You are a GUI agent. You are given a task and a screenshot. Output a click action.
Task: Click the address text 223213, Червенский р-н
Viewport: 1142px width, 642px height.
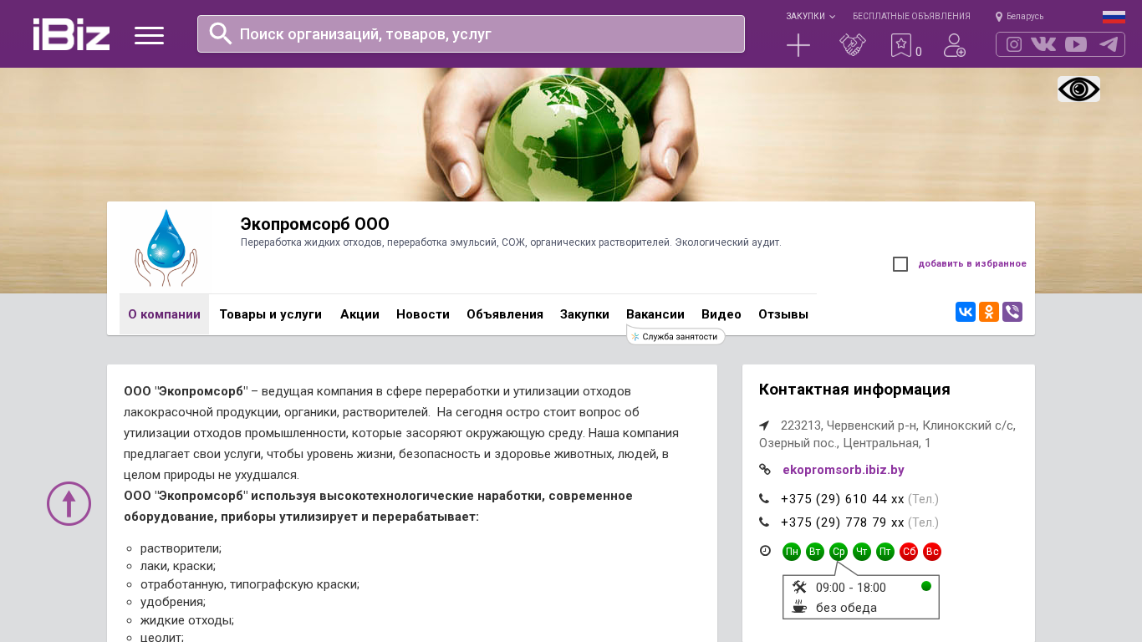887,434
